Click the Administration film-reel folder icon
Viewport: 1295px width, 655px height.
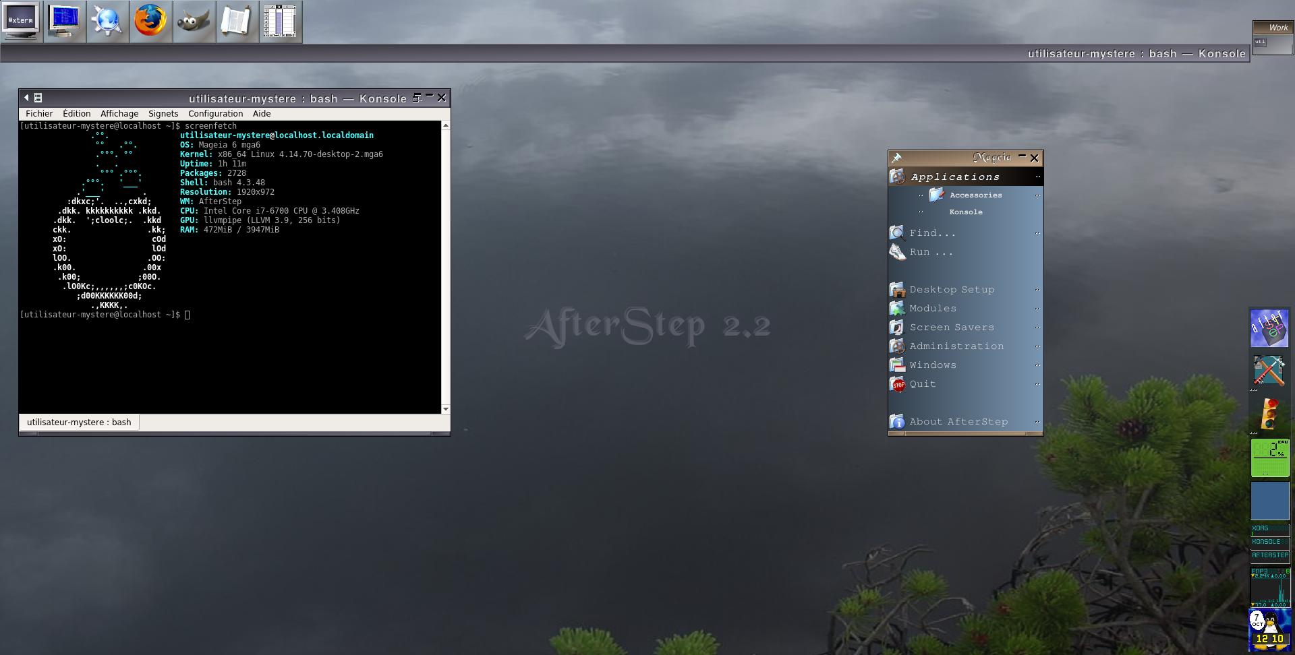(x=897, y=346)
